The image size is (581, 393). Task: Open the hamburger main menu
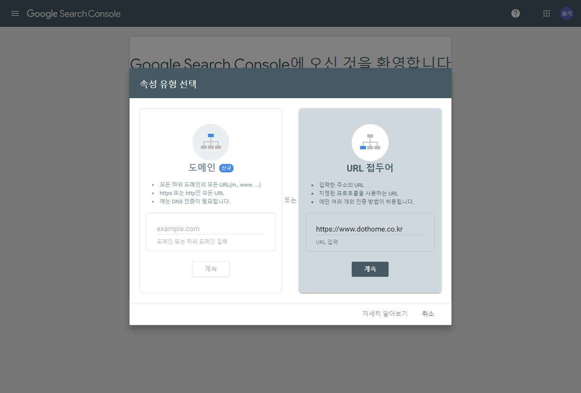(15, 13)
